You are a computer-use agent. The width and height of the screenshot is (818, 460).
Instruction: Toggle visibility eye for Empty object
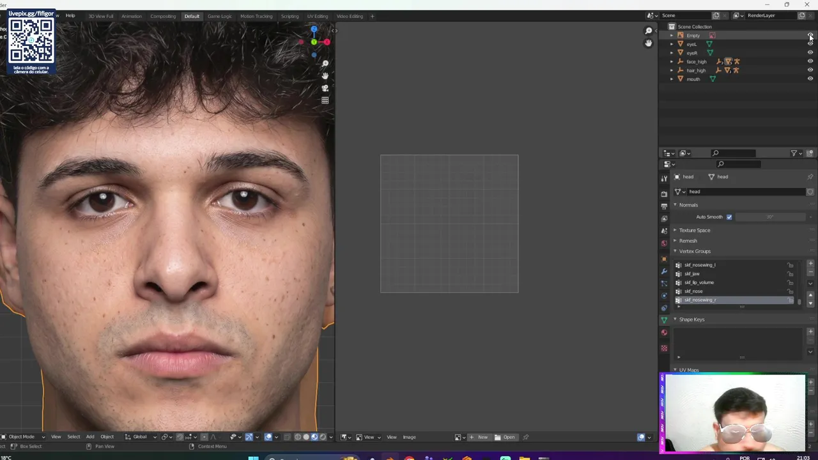[810, 35]
